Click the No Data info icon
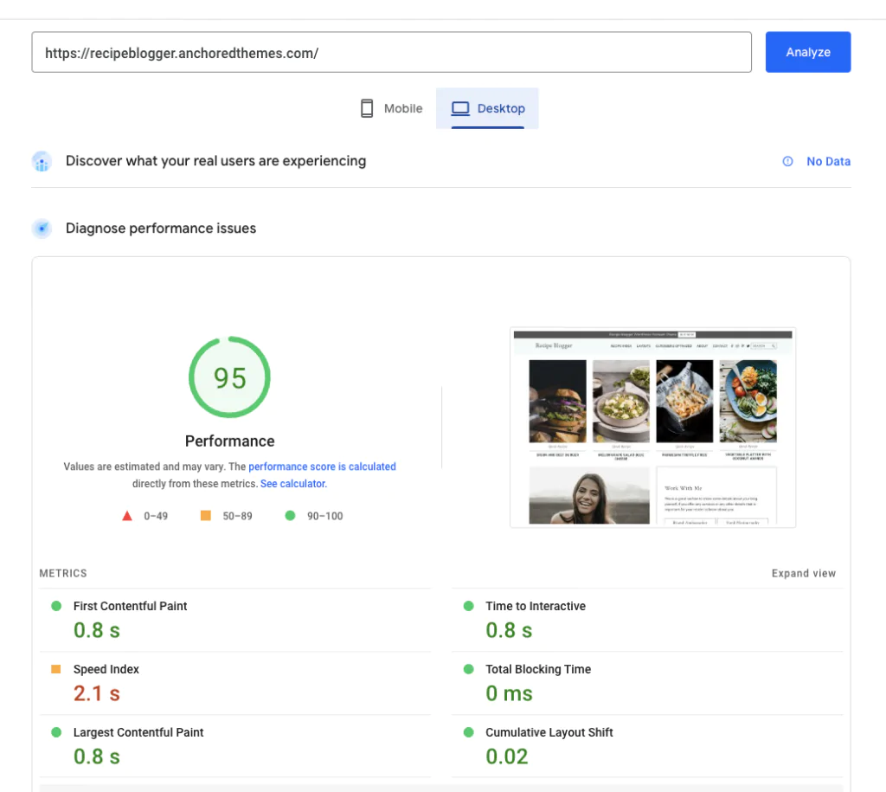Viewport: 886px width, 792px height. tap(787, 161)
